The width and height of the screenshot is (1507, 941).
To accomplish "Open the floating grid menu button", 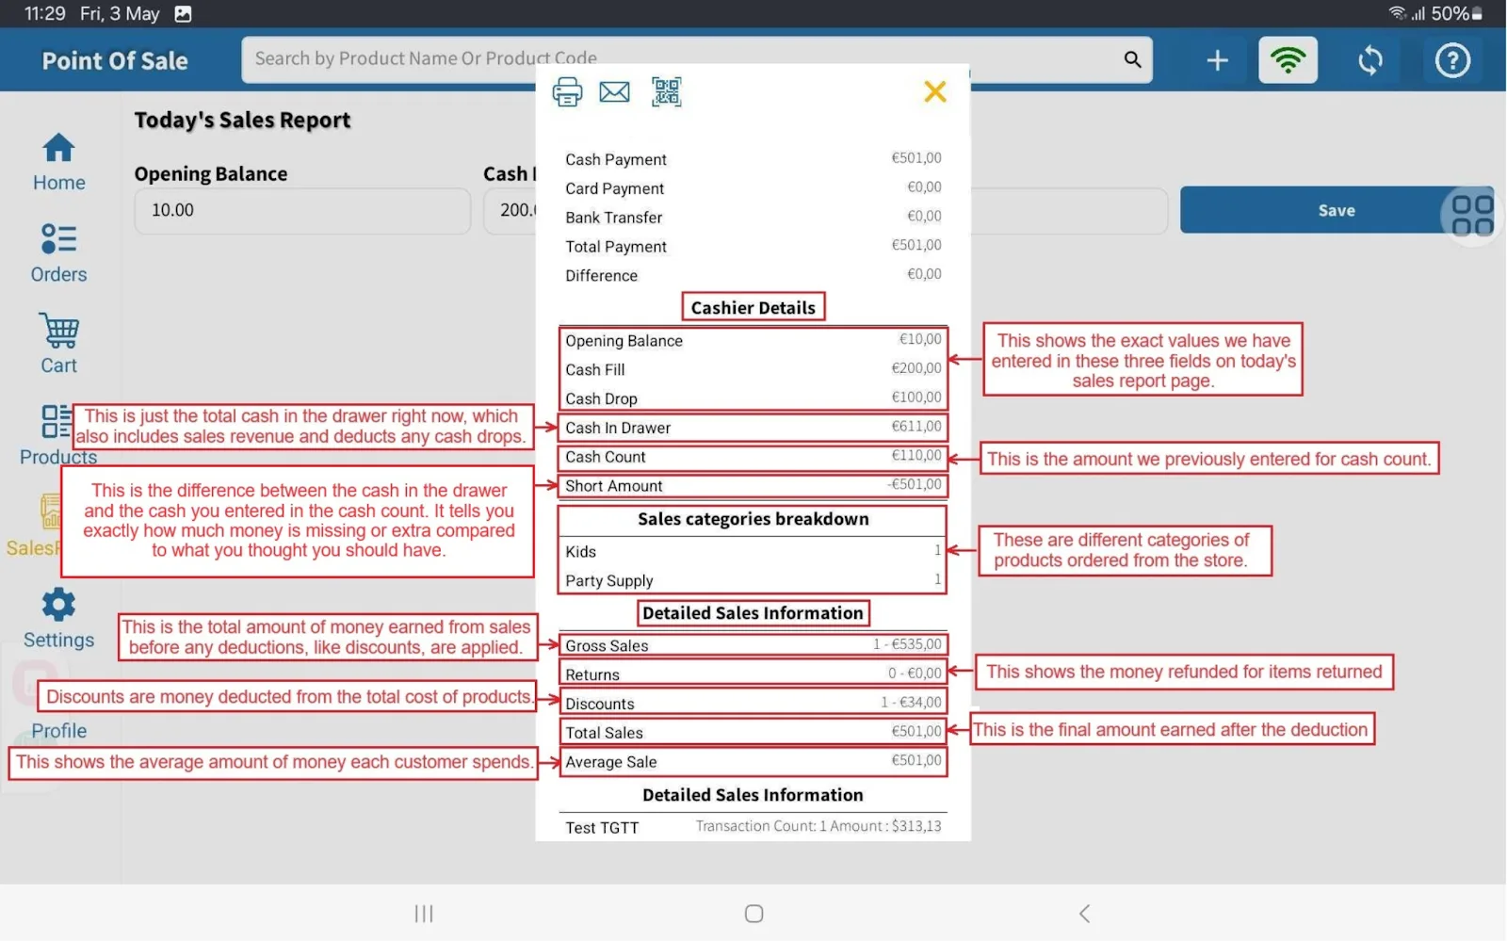I will pyautogui.click(x=1471, y=215).
